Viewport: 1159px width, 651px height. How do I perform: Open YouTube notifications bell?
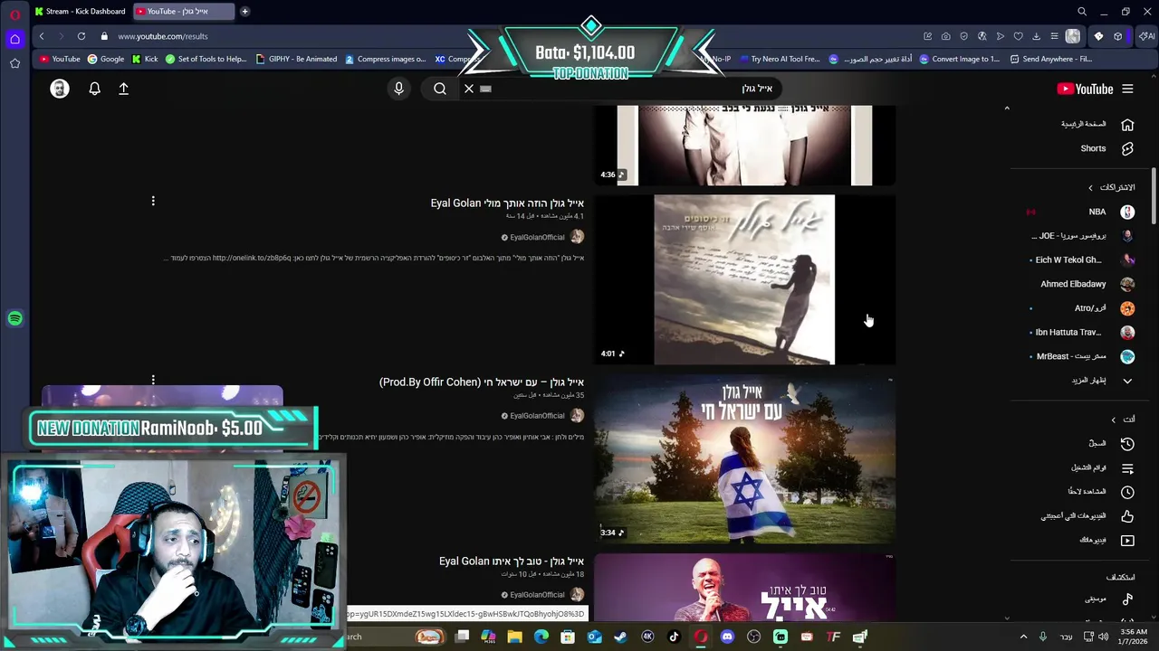tap(94, 89)
